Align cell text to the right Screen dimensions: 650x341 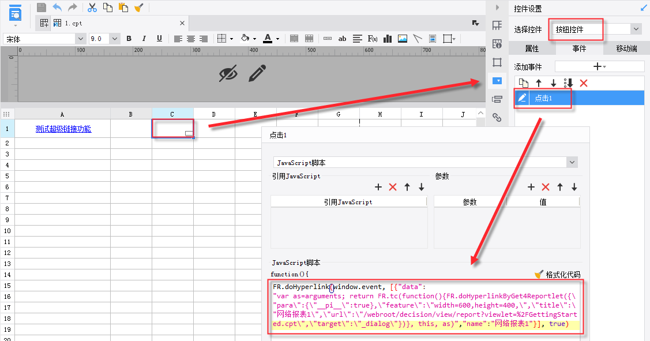coord(204,39)
